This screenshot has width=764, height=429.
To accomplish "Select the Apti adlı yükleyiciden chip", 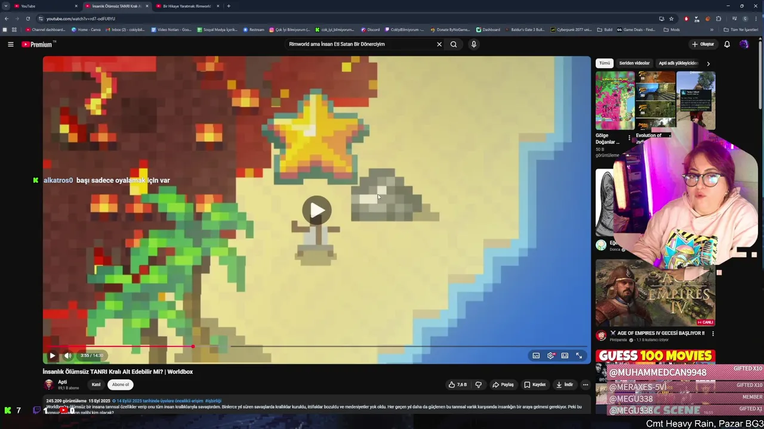I will (x=678, y=63).
